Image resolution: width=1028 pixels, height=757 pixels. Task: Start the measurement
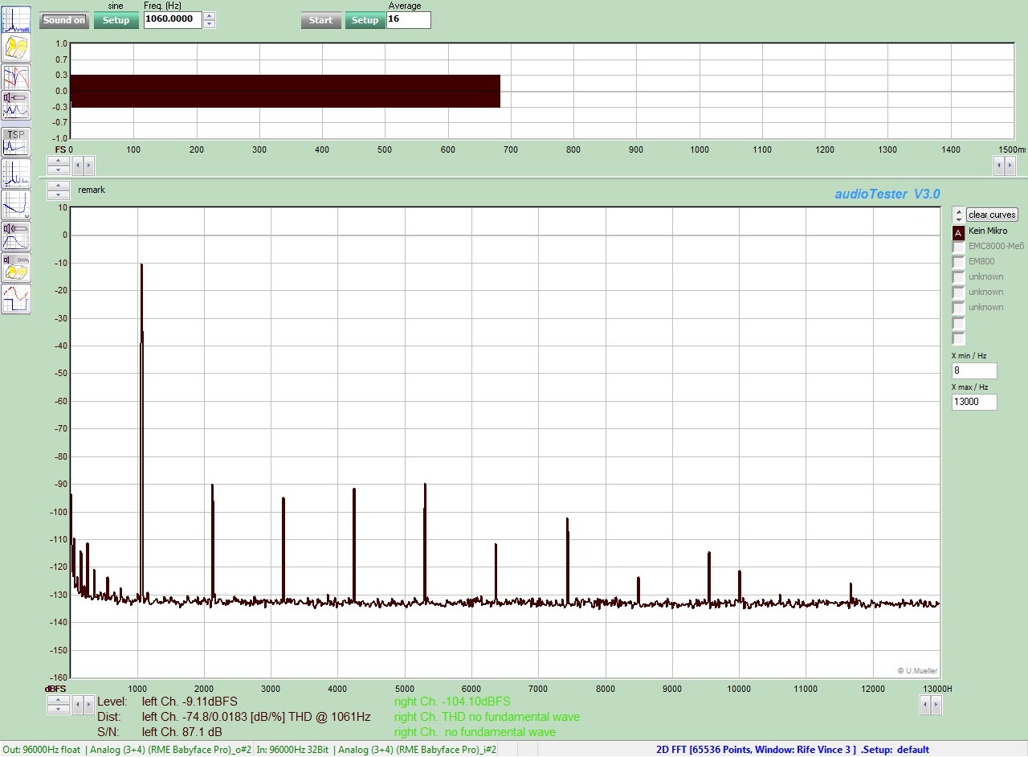[320, 20]
